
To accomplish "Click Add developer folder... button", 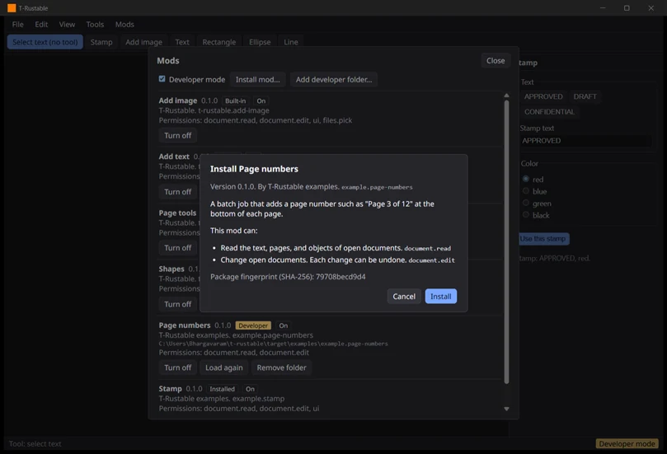I will click(x=334, y=79).
